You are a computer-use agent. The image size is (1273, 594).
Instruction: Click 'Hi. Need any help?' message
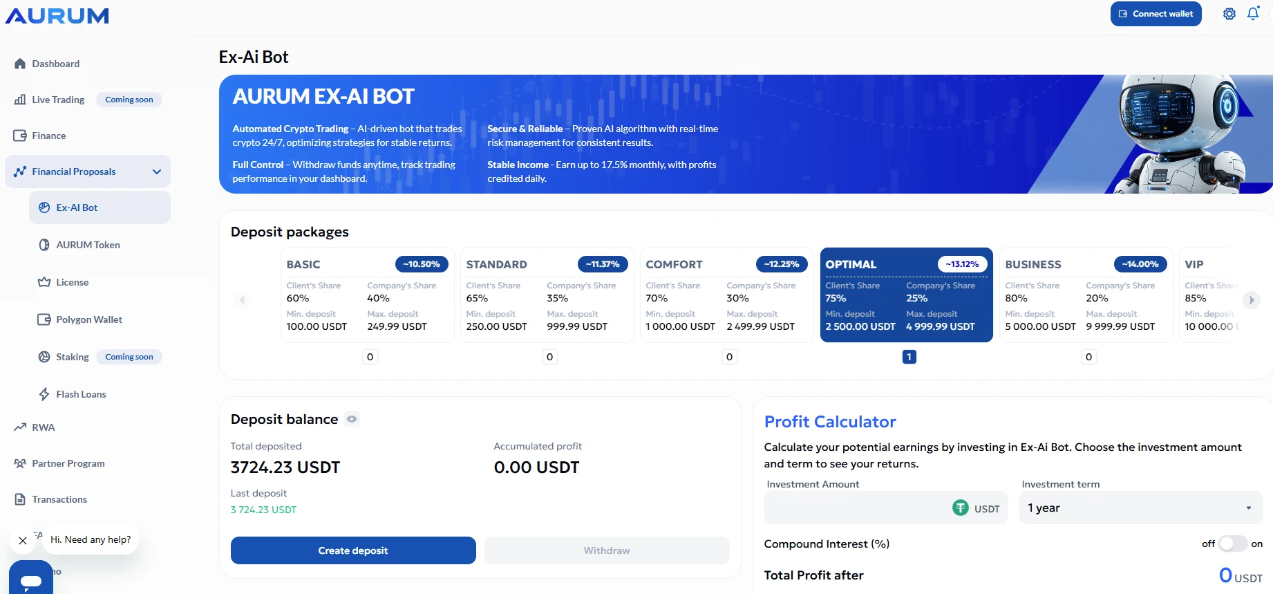[x=91, y=539]
